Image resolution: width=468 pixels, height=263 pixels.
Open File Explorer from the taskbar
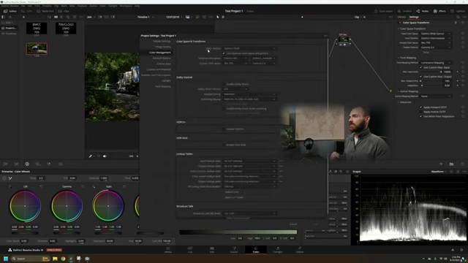(x=55, y=259)
